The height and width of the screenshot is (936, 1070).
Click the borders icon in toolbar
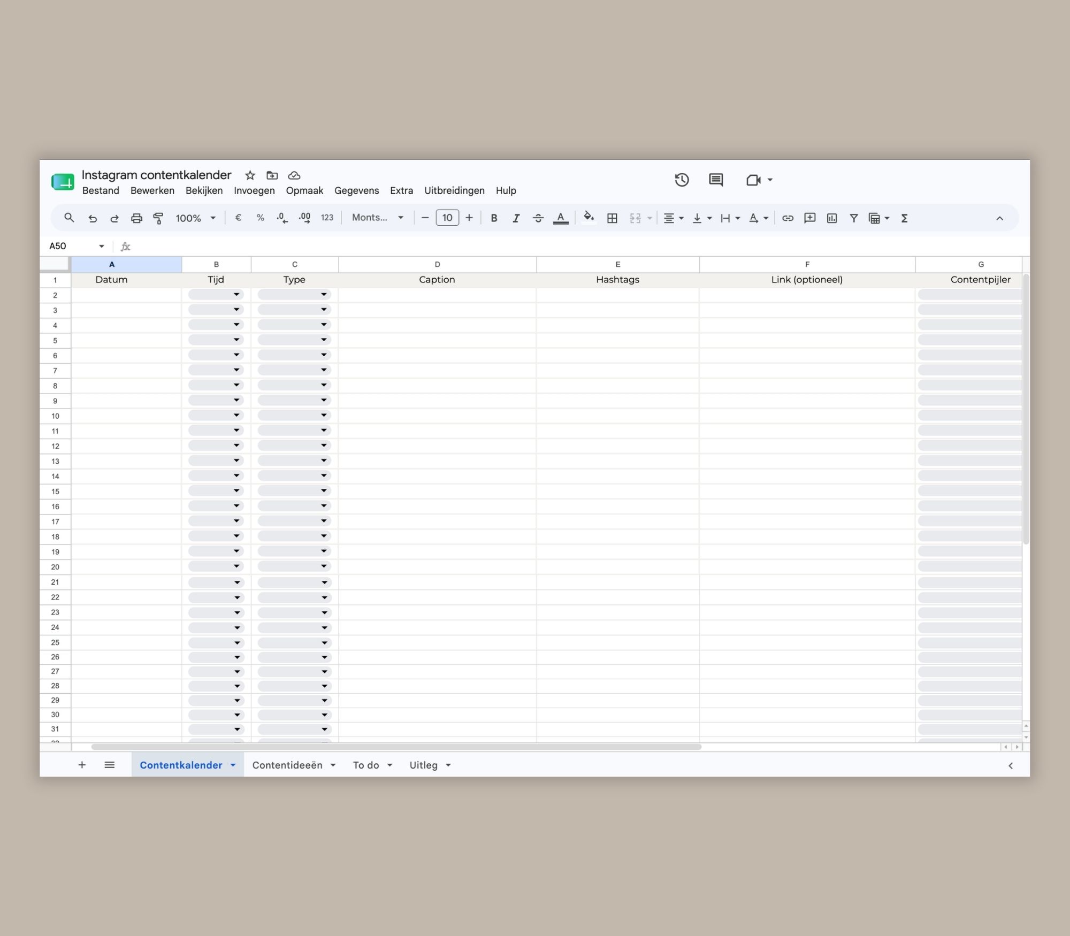[x=612, y=218]
